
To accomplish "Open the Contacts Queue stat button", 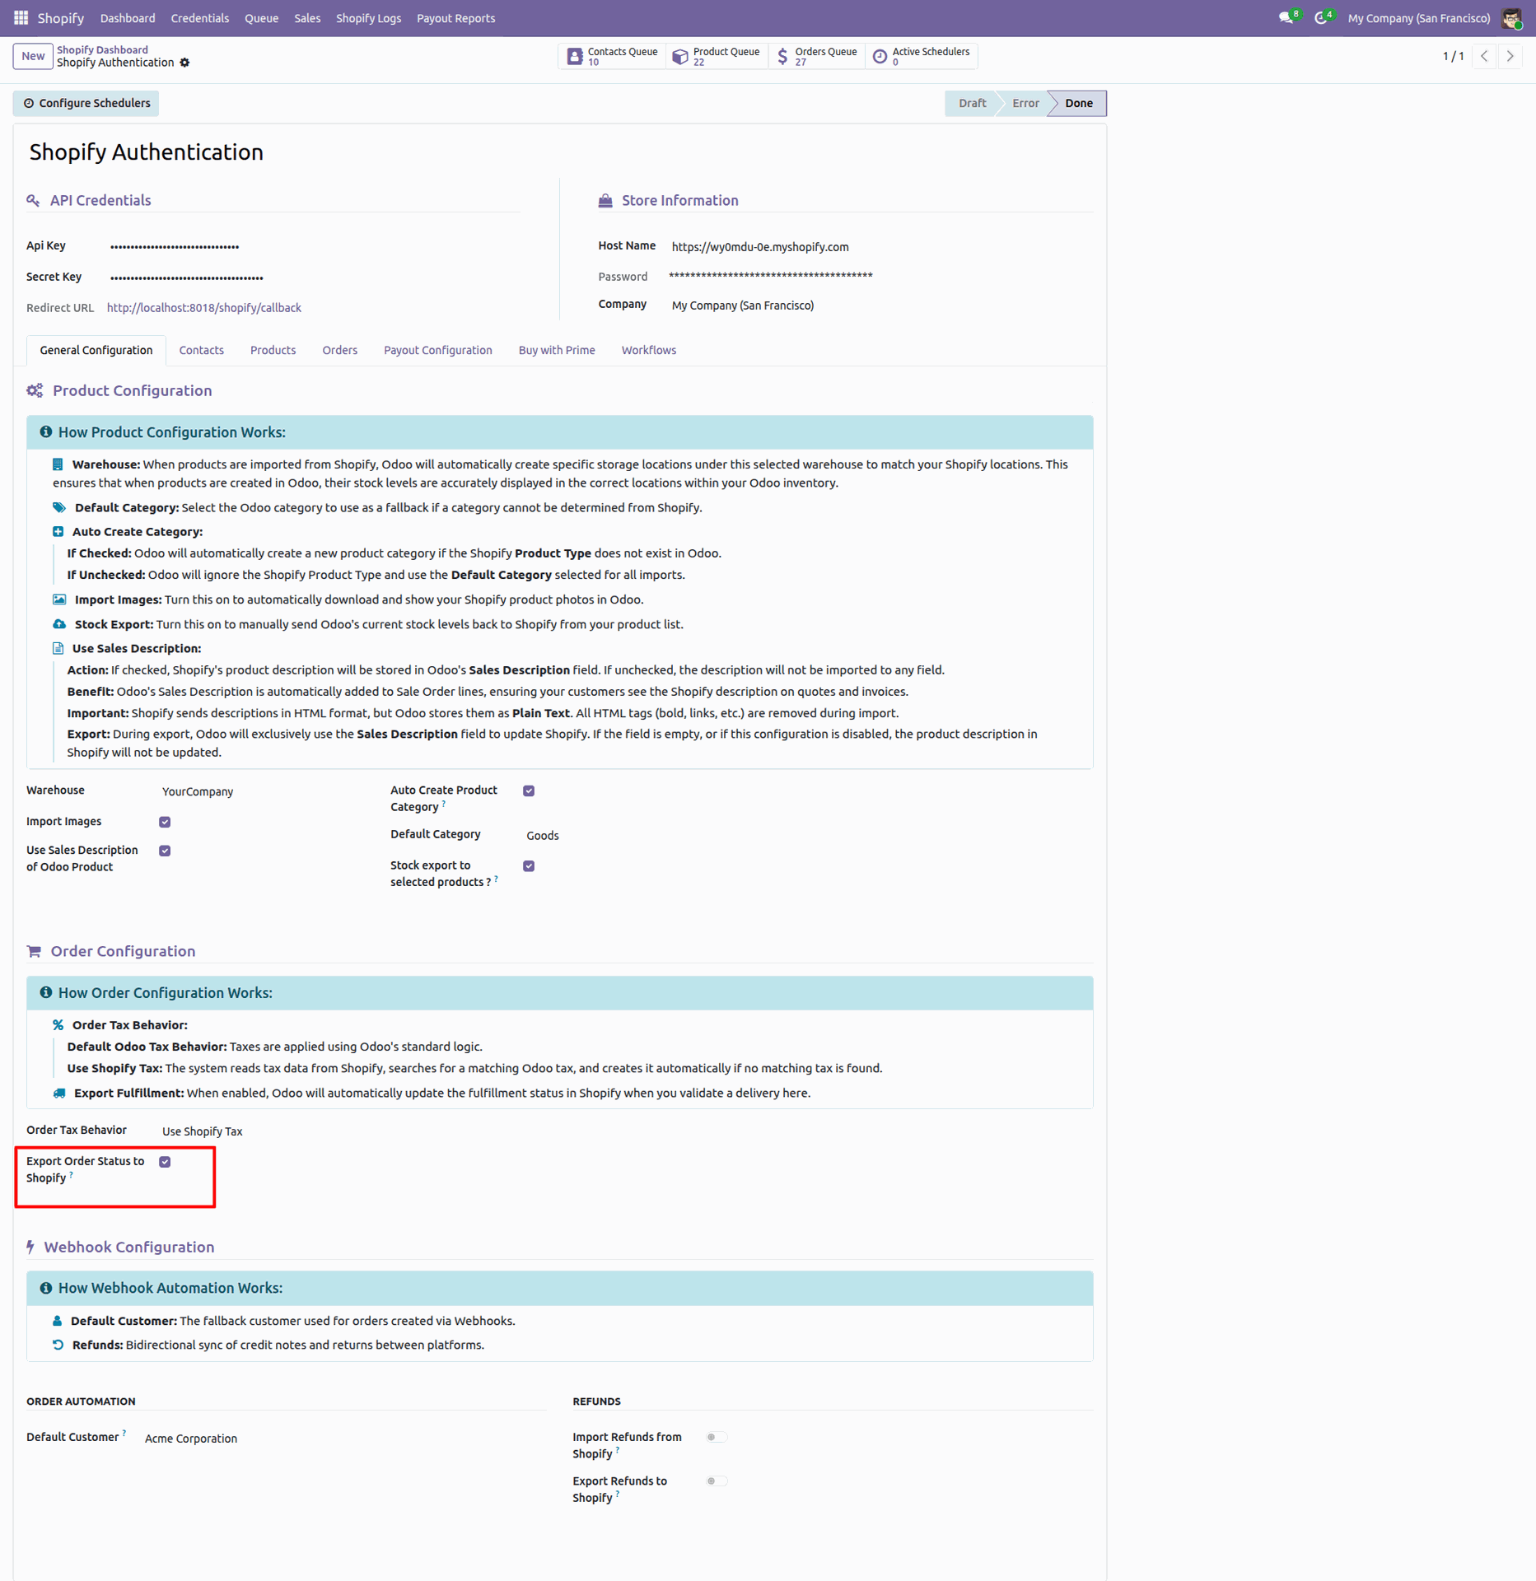I will point(613,56).
